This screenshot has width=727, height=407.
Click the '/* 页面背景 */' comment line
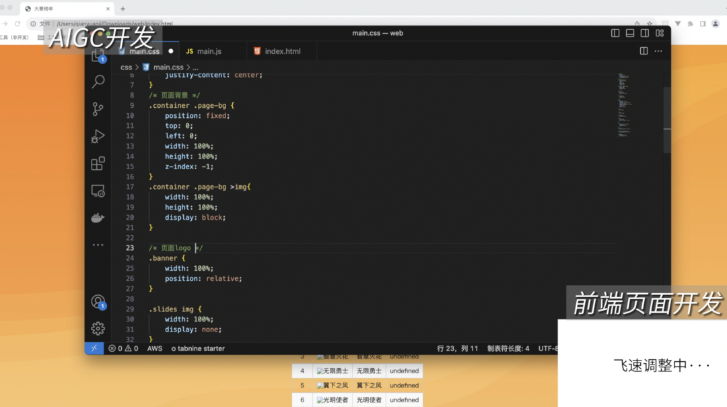pyautogui.click(x=174, y=95)
